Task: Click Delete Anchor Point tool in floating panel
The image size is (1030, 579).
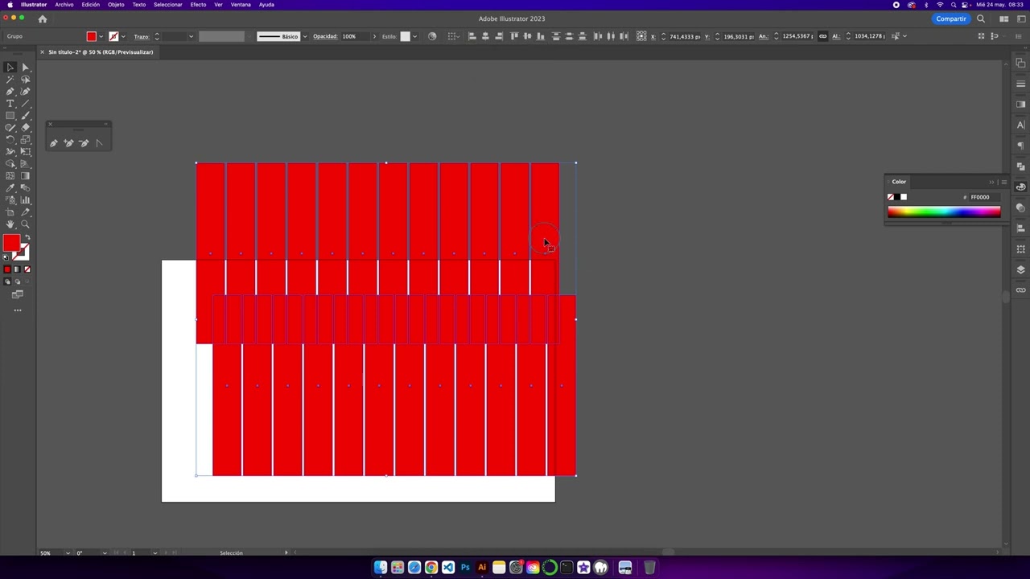Action: pos(84,143)
